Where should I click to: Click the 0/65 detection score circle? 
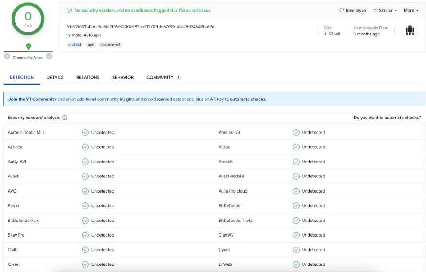pos(28,19)
